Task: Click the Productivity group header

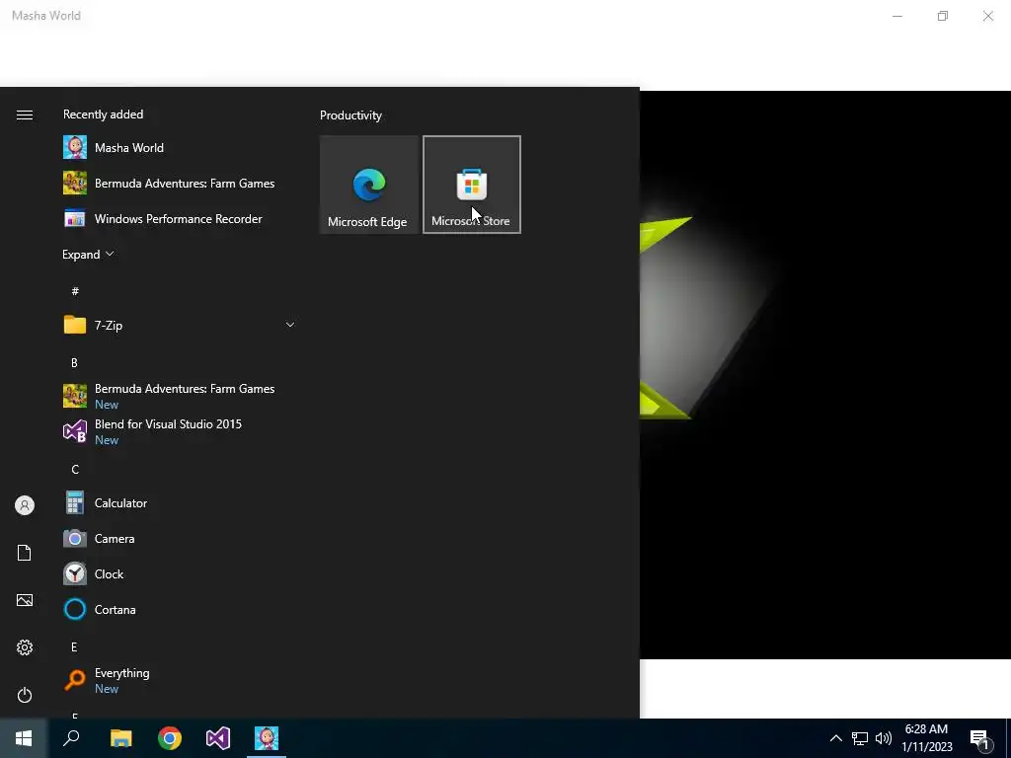Action: [x=350, y=115]
